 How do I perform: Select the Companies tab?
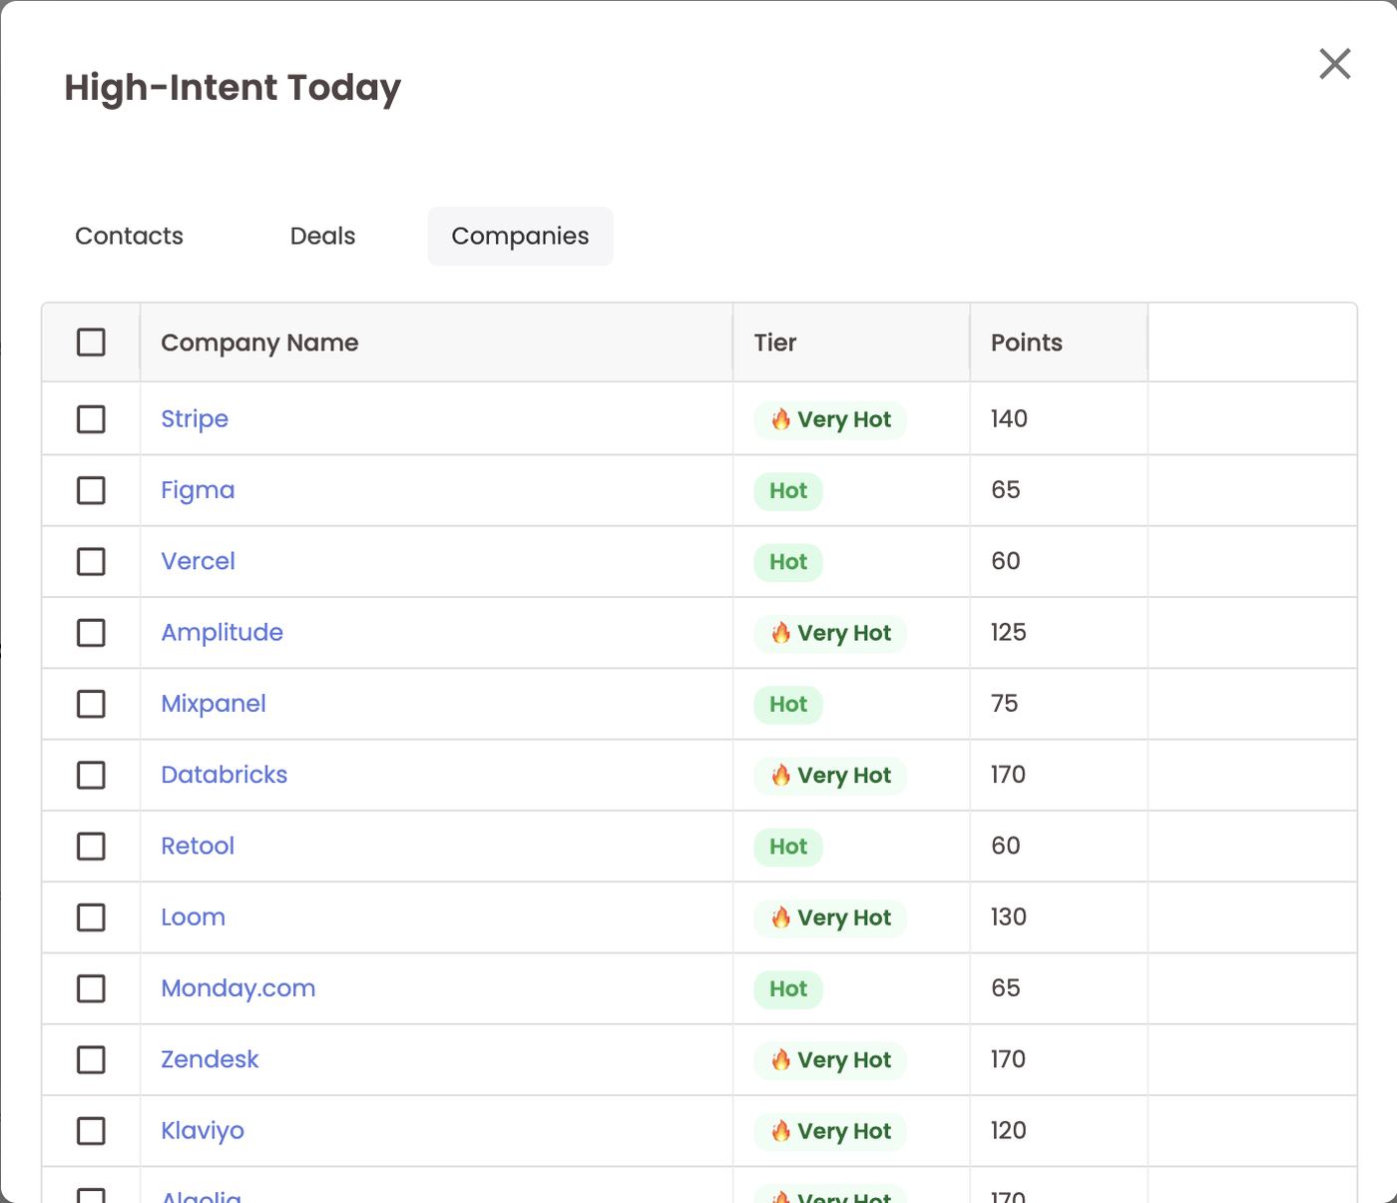click(520, 236)
